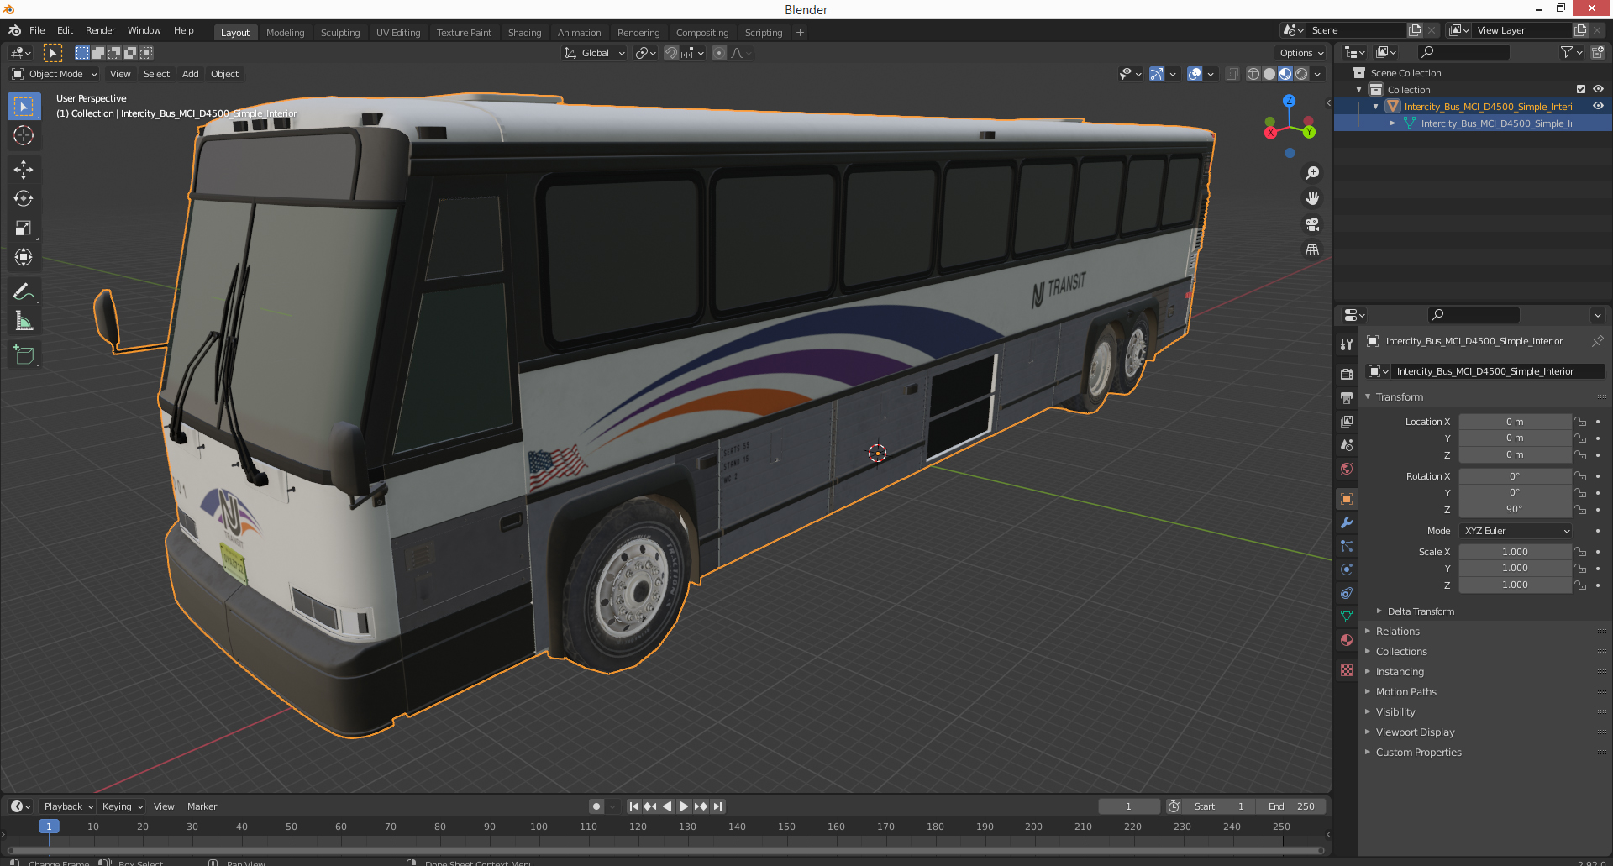Click Rotation Z value field 90°
1613x866 pixels.
click(1515, 509)
